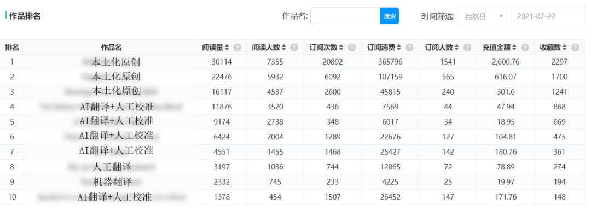Click the 12865 subscription spend cell
This screenshot has height=211, width=591.
[x=390, y=167]
